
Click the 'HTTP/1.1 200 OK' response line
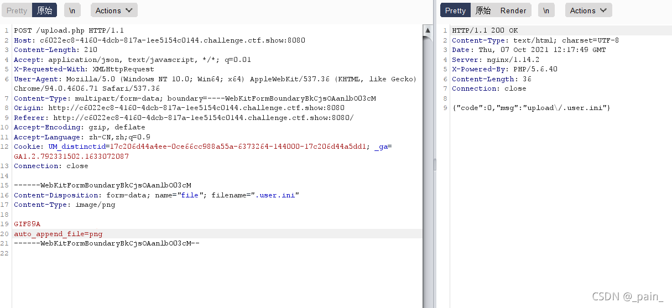tap(485, 30)
